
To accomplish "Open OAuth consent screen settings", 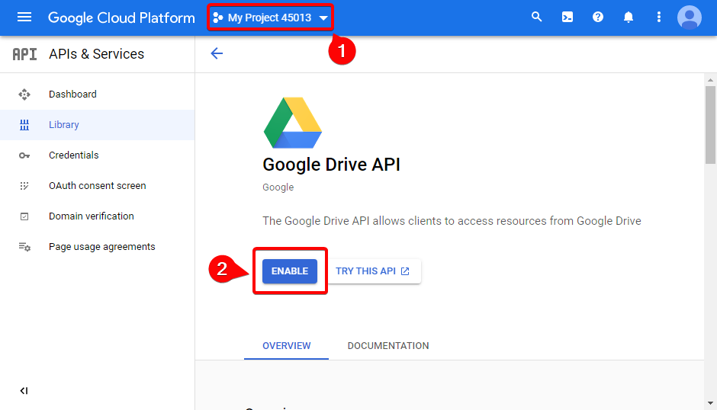I will point(97,186).
